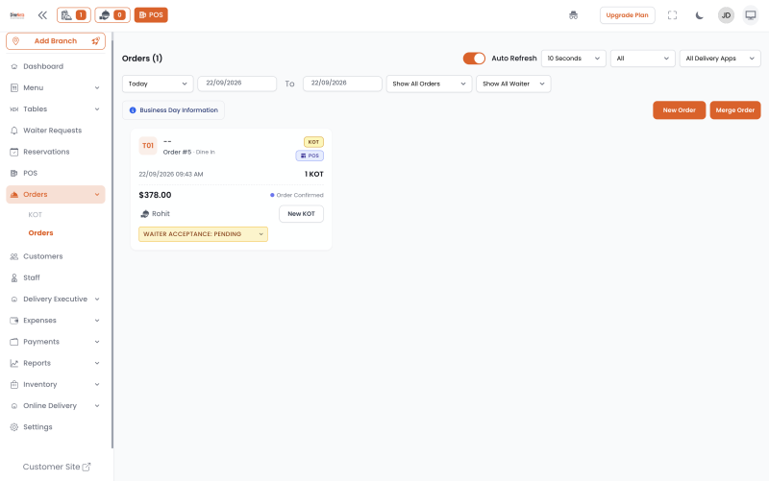Click the Upgrade Plan button
Screen dimensions: 769x481
pyautogui.click(x=628, y=15)
